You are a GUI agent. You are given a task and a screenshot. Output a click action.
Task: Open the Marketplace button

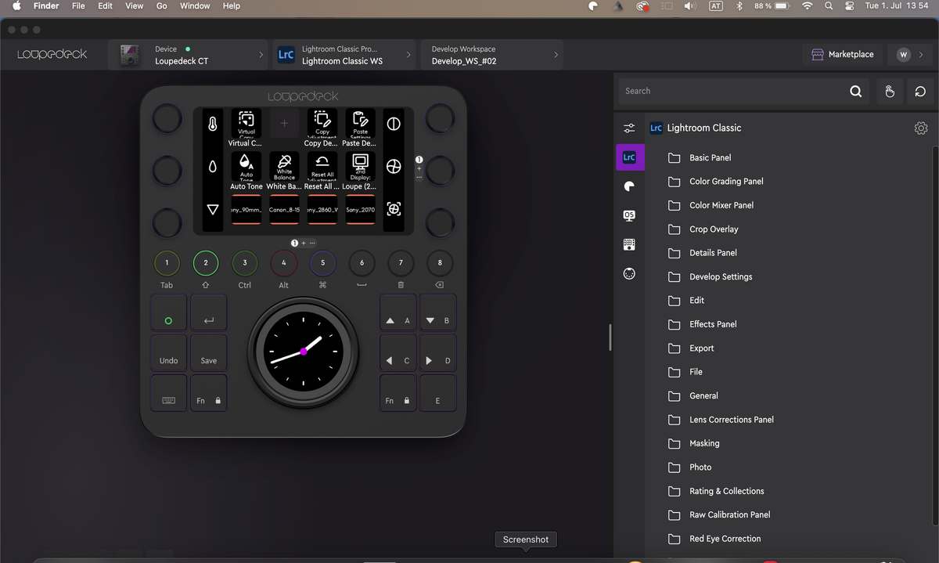843,55
